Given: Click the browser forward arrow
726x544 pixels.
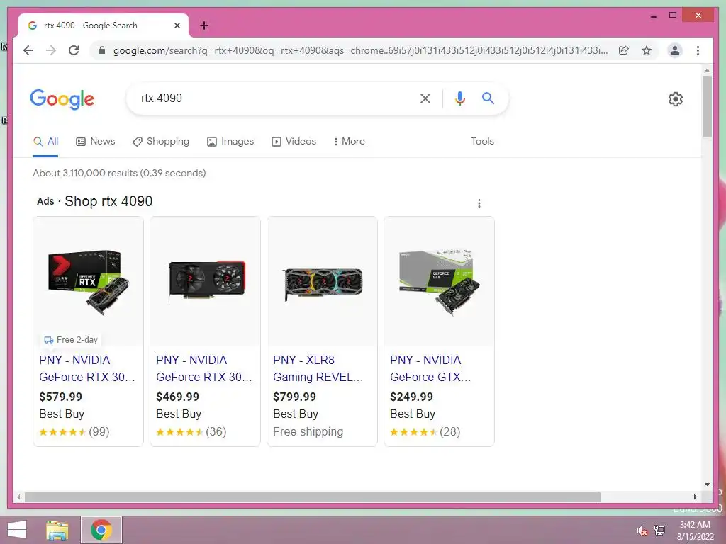Looking at the screenshot, I should (51, 50).
